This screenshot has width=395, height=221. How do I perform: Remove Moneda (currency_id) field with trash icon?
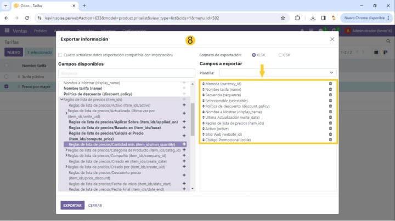330,84
